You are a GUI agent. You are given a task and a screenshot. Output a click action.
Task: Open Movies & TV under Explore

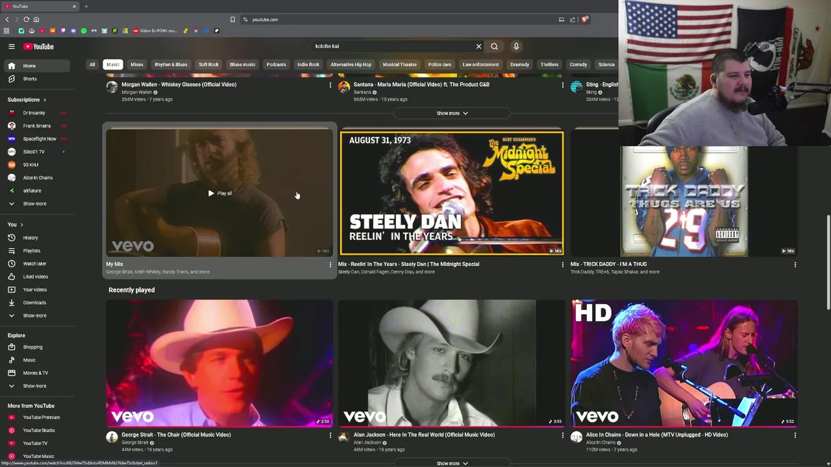coord(36,373)
